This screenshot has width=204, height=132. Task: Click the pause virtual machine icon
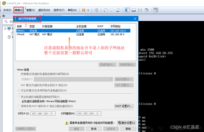[84, 10]
